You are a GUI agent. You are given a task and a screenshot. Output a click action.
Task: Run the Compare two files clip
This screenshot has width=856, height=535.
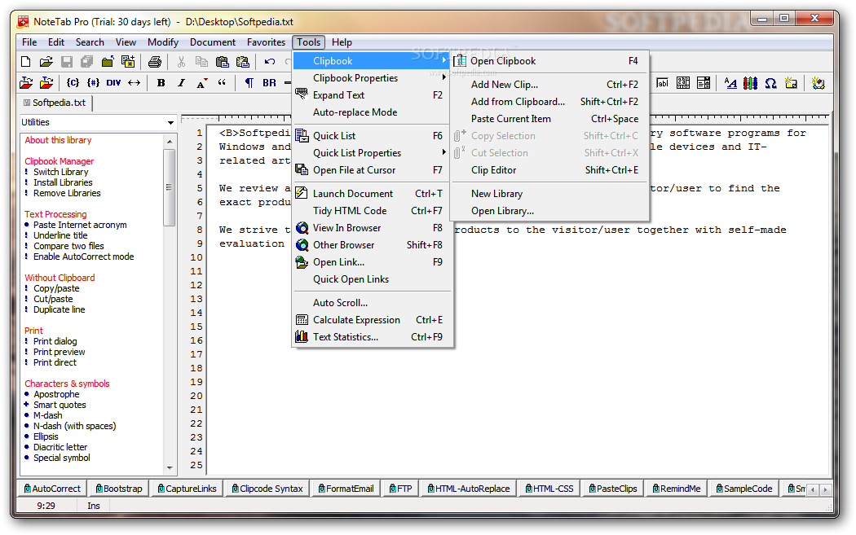point(68,246)
